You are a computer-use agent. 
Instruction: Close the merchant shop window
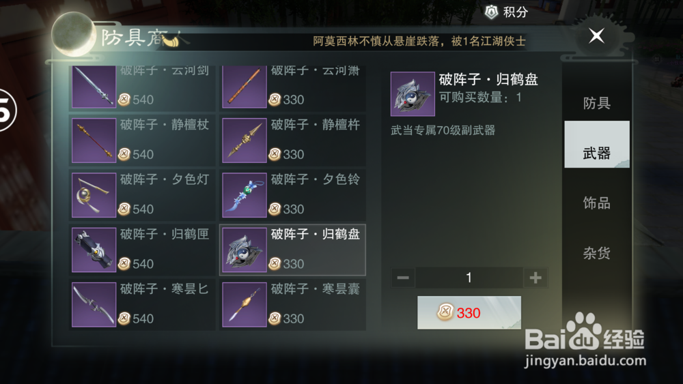596,35
